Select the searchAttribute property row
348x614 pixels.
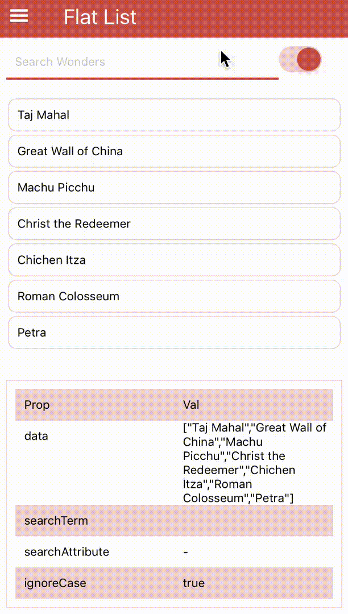(x=174, y=551)
